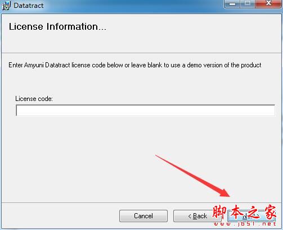
Task: Click the red arrow annotation
Action: coord(192,176)
